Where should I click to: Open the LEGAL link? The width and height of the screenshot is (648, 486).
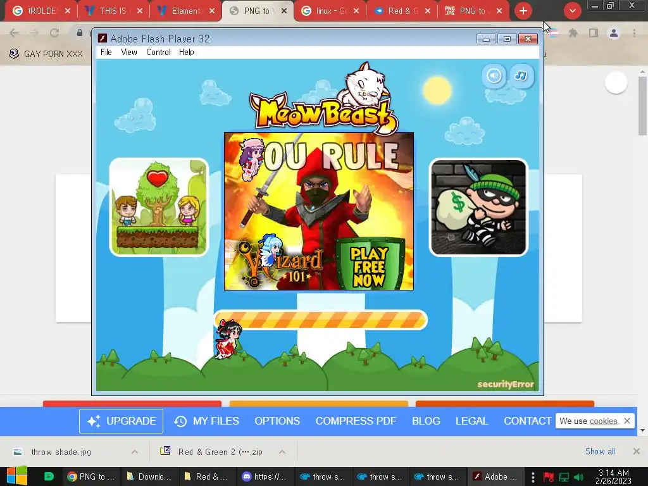[471, 421]
